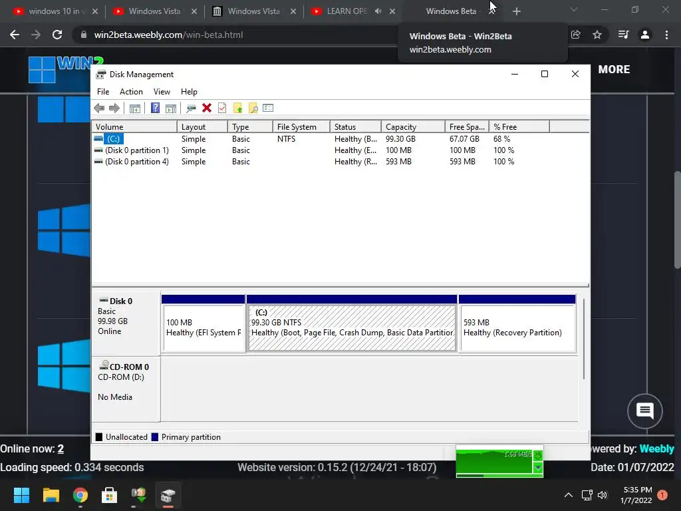Sort by Volume column header
681x511 pixels.
pos(134,127)
